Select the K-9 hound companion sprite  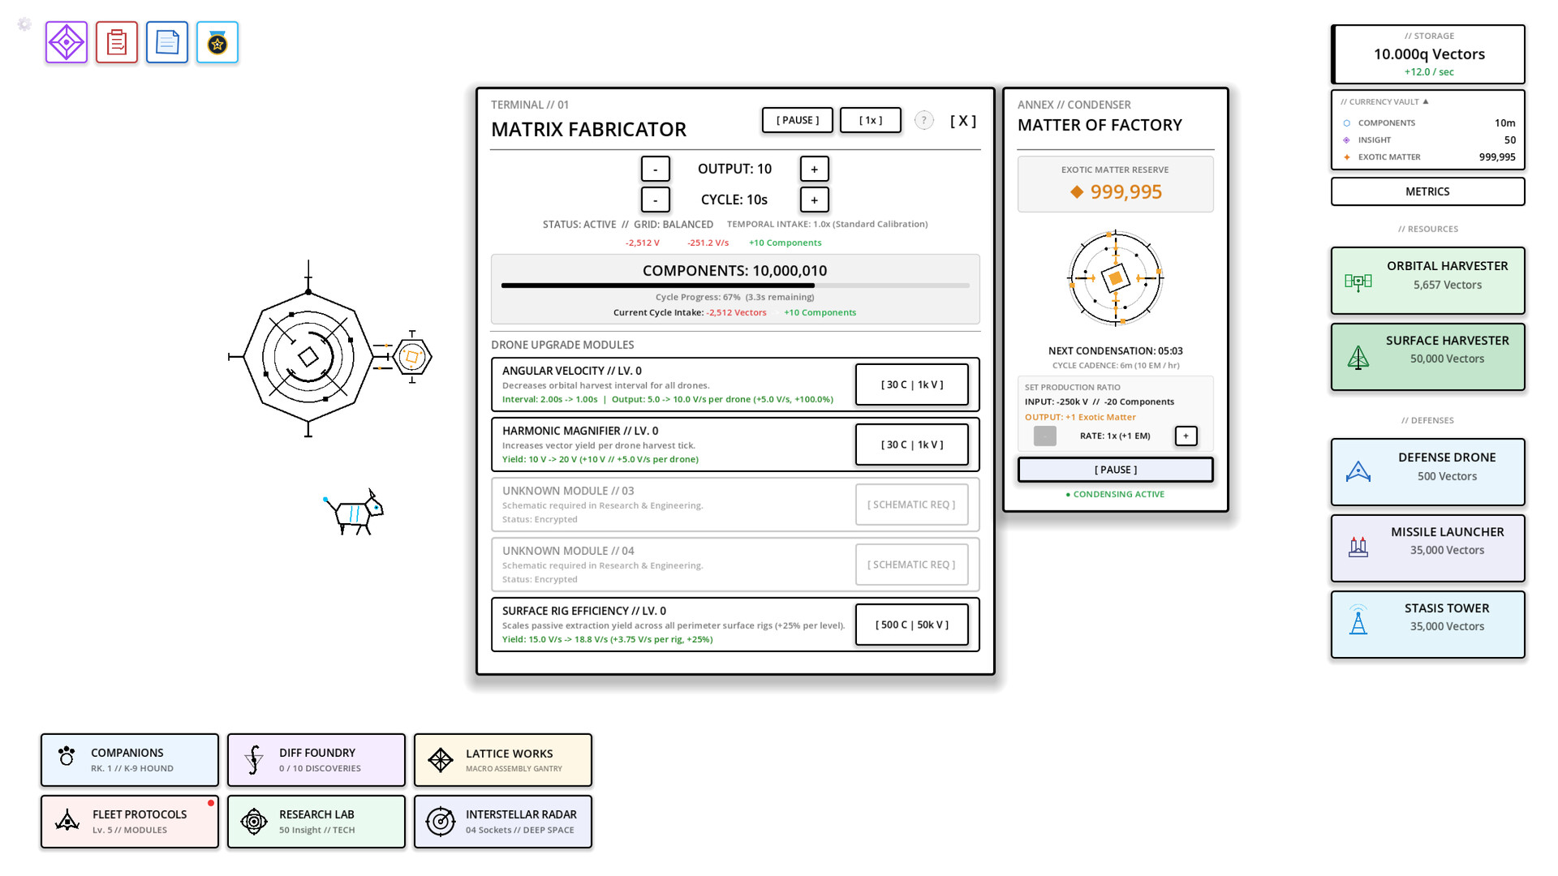(x=354, y=513)
